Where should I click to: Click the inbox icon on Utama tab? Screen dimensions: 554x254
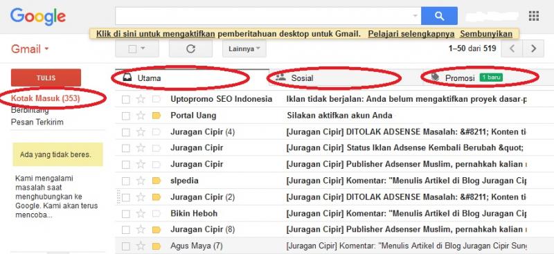[127, 78]
